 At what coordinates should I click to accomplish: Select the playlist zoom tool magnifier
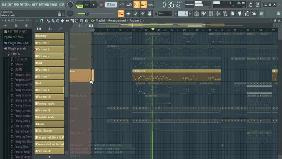(x=82, y=21)
